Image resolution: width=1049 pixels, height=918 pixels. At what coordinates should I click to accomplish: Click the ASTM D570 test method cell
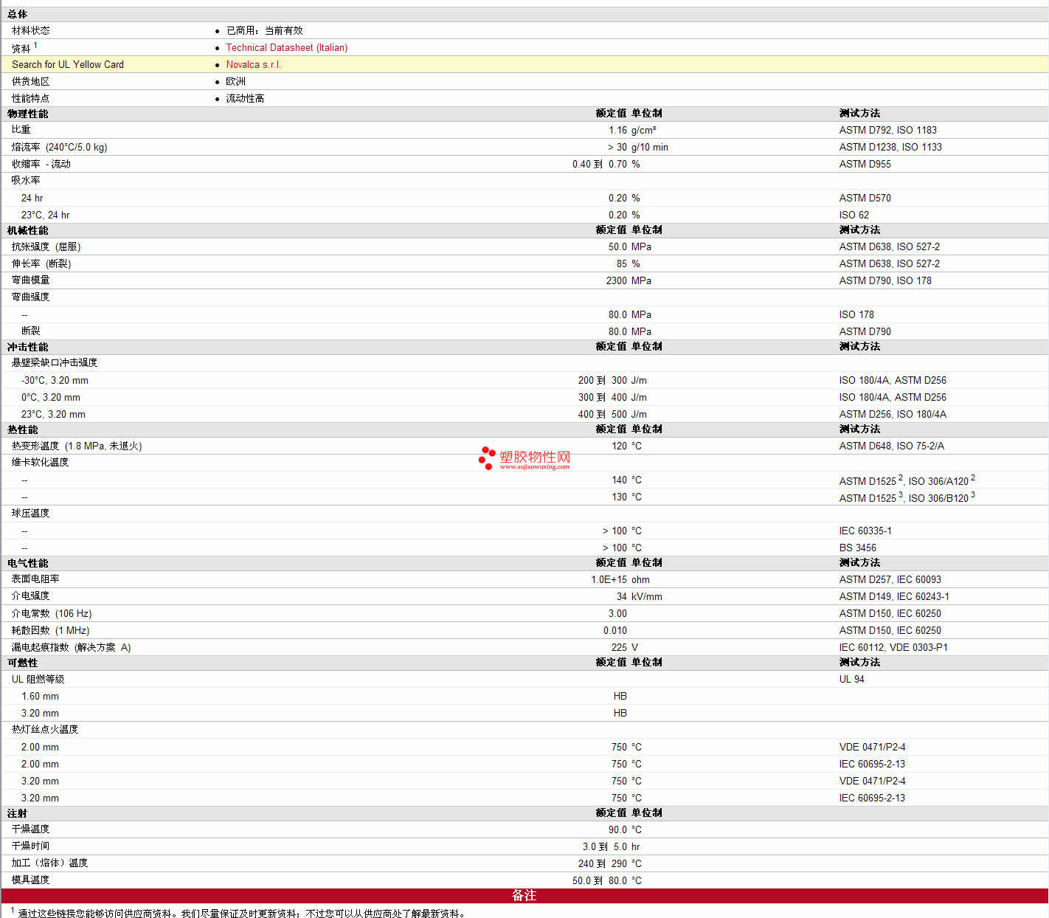coord(865,199)
